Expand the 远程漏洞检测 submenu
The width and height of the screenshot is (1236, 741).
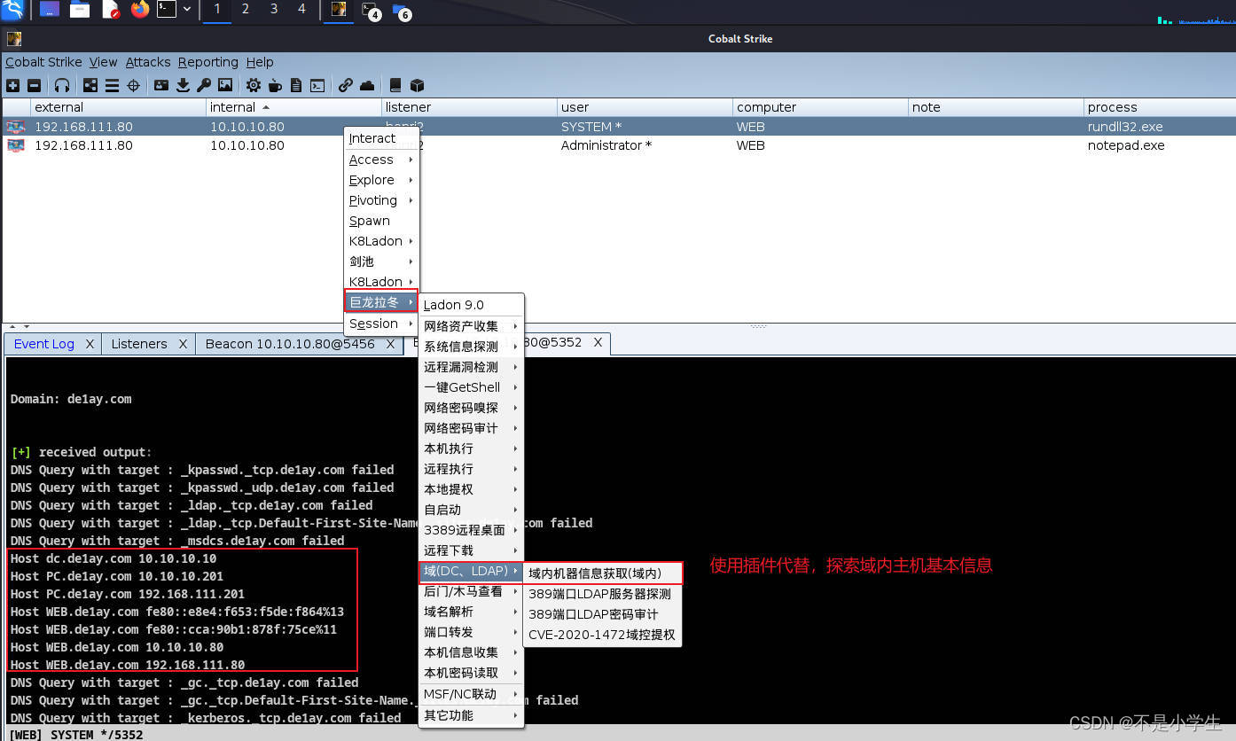[471, 367]
